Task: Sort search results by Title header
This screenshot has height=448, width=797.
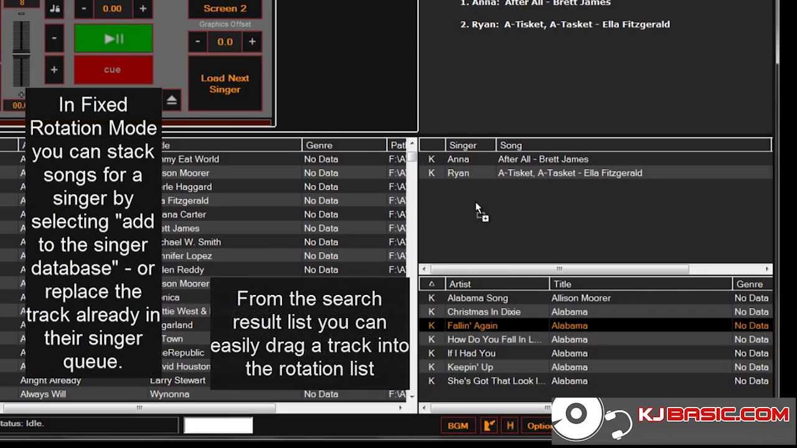Action: tap(641, 284)
